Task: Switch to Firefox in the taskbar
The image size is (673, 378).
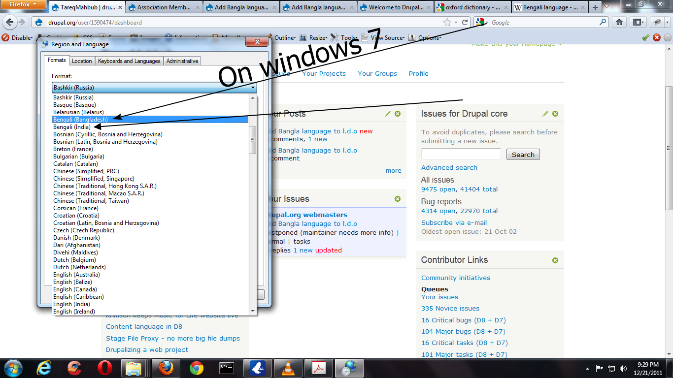Action: pos(166,368)
